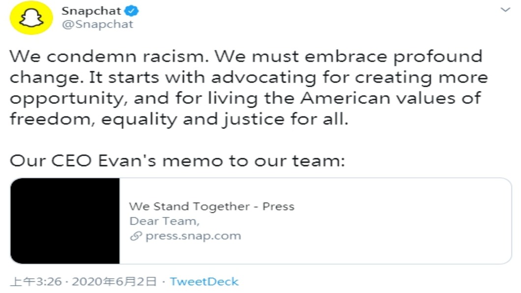Image resolution: width=521 pixels, height=293 pixels.
Task: Open the We Stand Together - Press title
Action: pos(212,206)
